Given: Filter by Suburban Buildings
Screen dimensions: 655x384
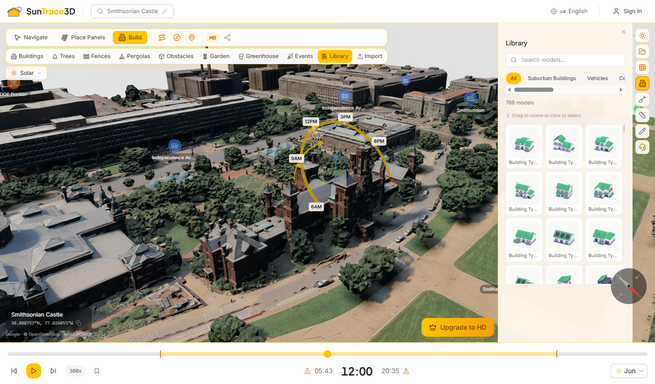Looking at the screenshot, I should coord(552,78).
